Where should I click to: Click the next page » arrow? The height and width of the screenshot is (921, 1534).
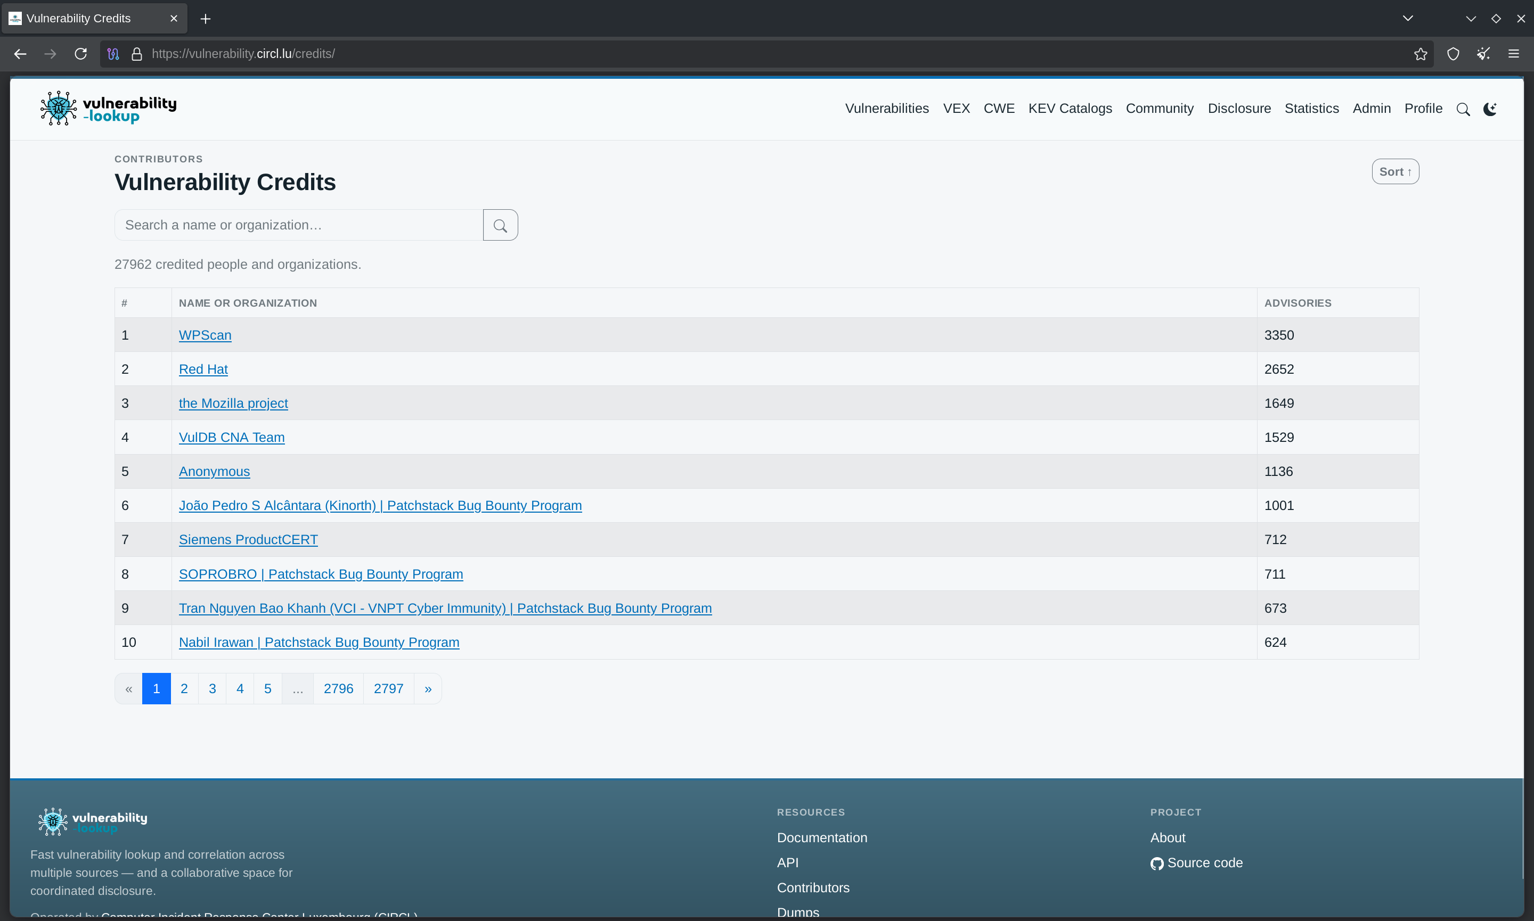click(428, 689)
